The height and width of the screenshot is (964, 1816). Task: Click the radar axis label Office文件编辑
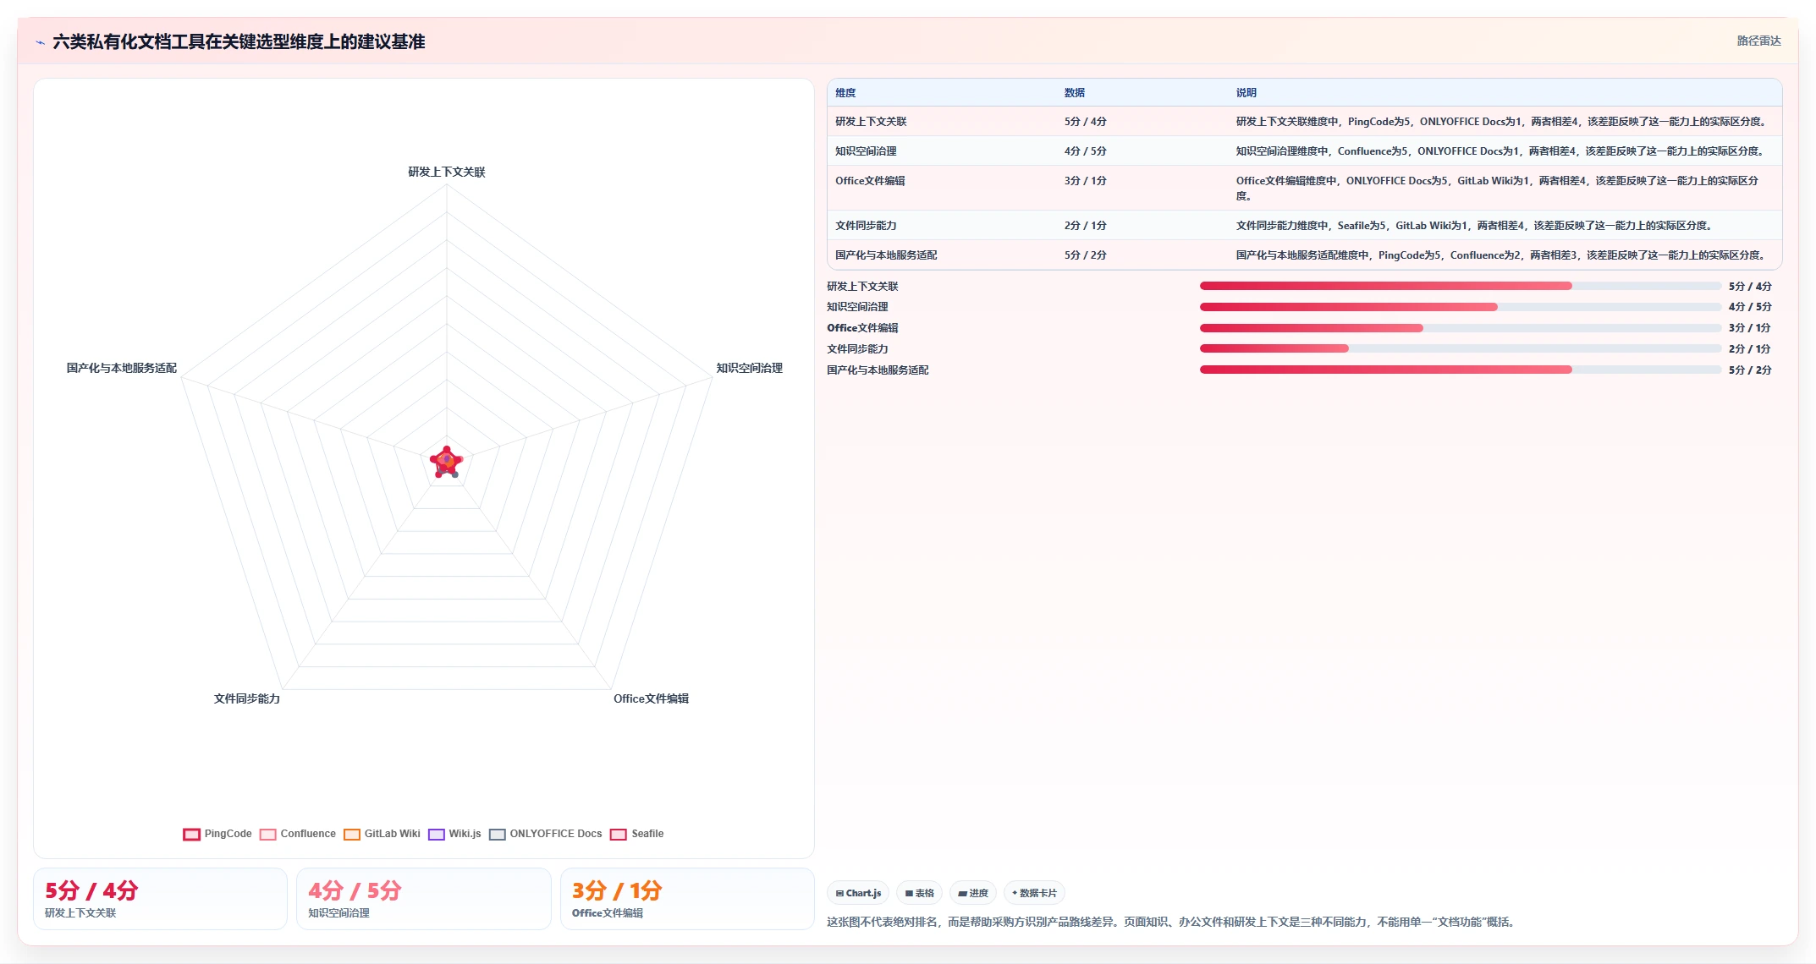click(651, 698)
